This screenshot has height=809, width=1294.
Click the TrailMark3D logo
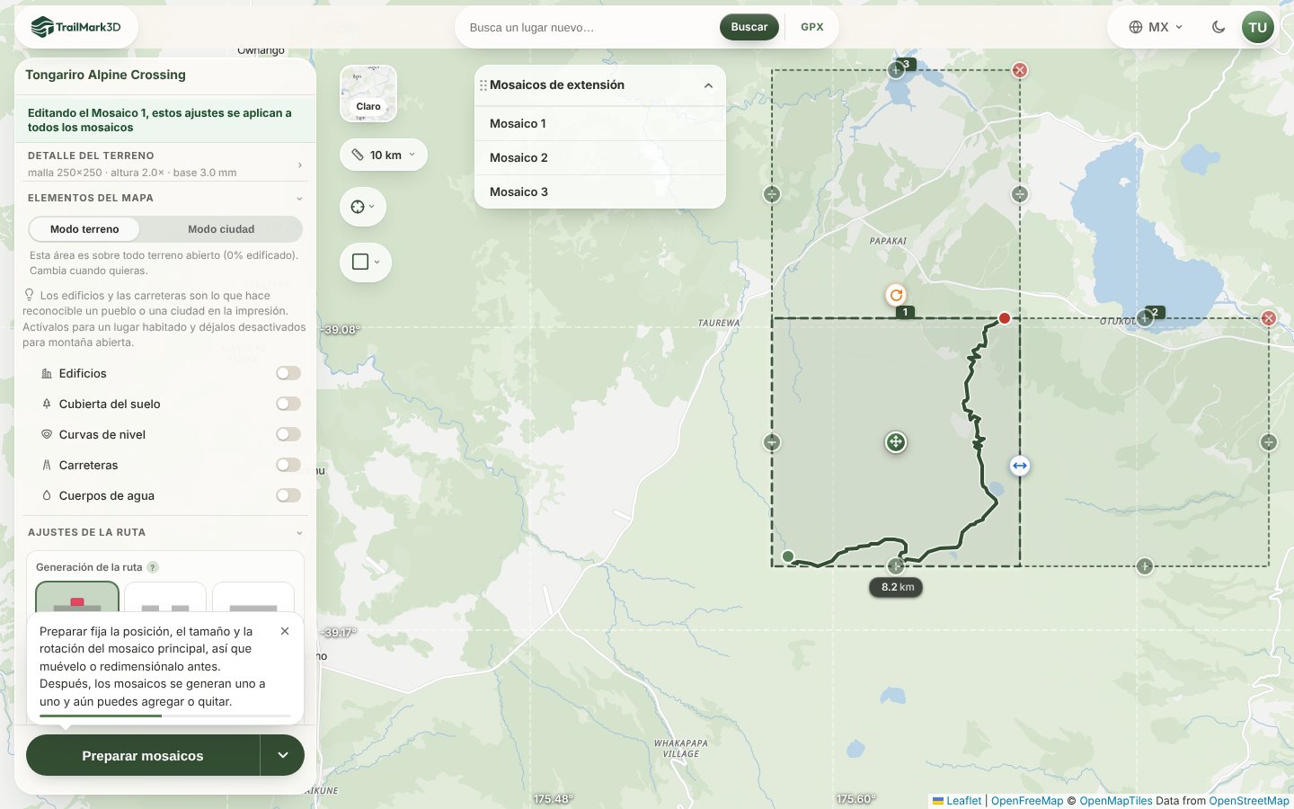coord(76,27)
